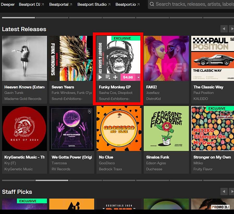The image size is (234, 214).
Task: Advance Staff Picks with right arrow
Action: tap(231, 192)
